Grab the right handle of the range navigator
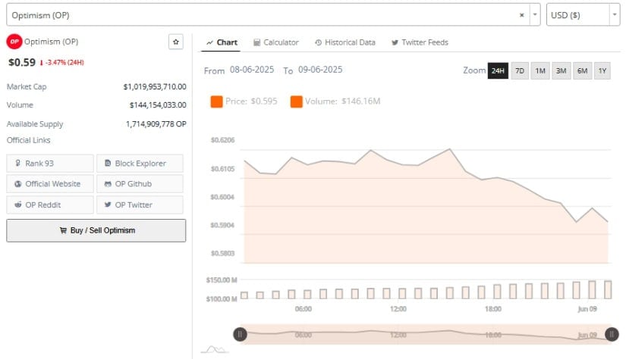This screenshot has width=626, height=359. coord(612,334)
